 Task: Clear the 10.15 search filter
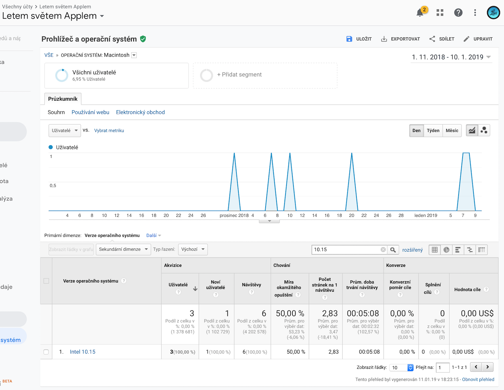point(383,250)
